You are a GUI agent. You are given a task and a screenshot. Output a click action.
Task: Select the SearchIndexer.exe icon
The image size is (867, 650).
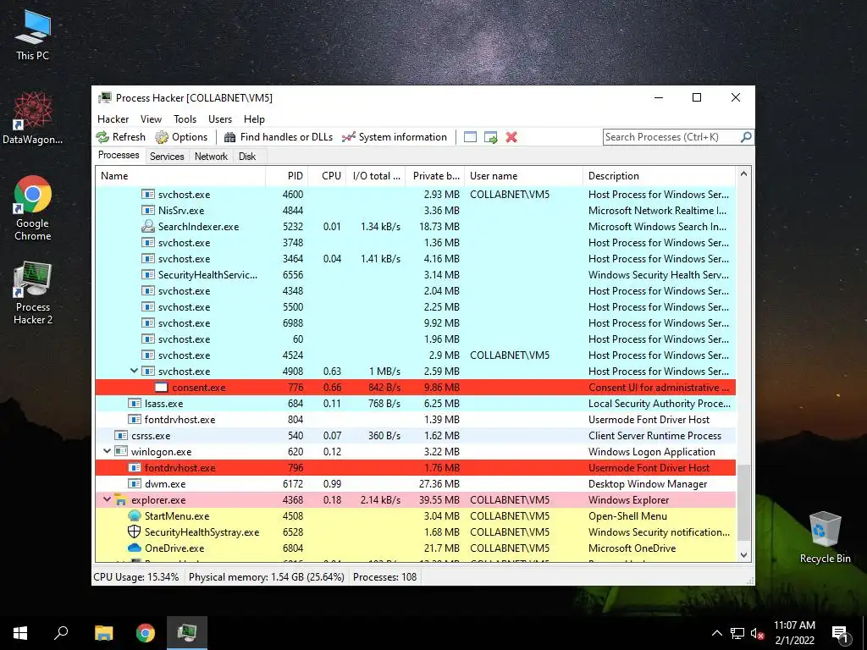[x=147, y=226]
